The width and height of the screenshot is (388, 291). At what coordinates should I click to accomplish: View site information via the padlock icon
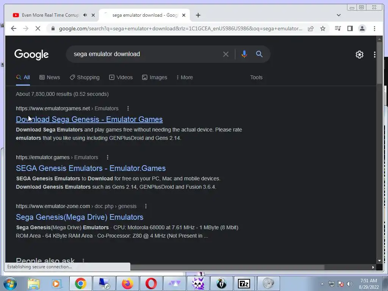53,29
